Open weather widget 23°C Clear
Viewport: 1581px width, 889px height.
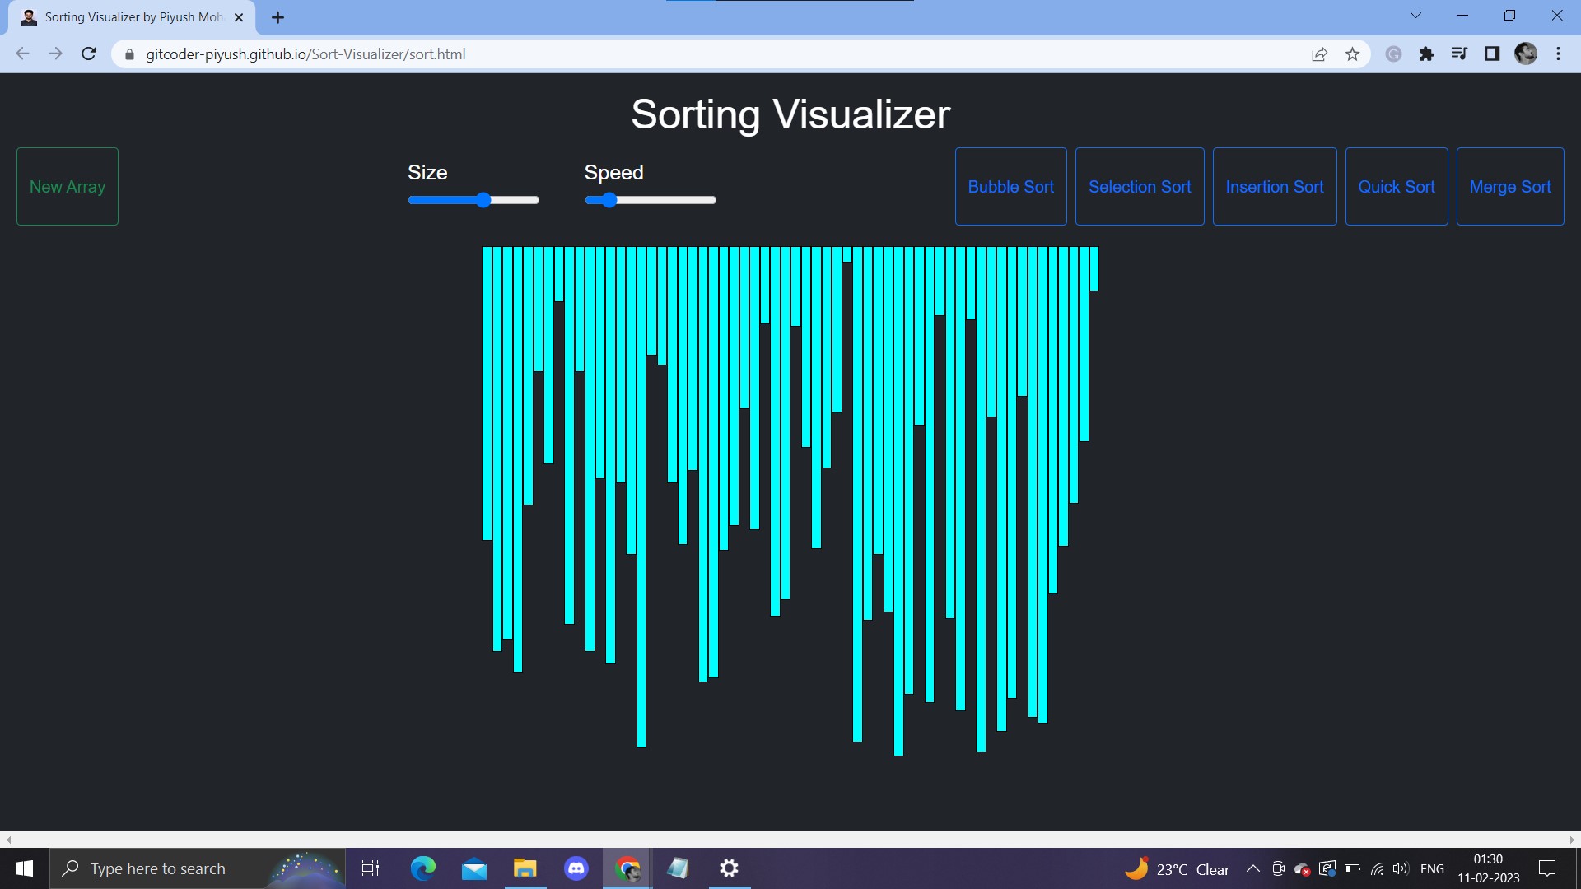pyautogui.click(x=1178, y=869)
